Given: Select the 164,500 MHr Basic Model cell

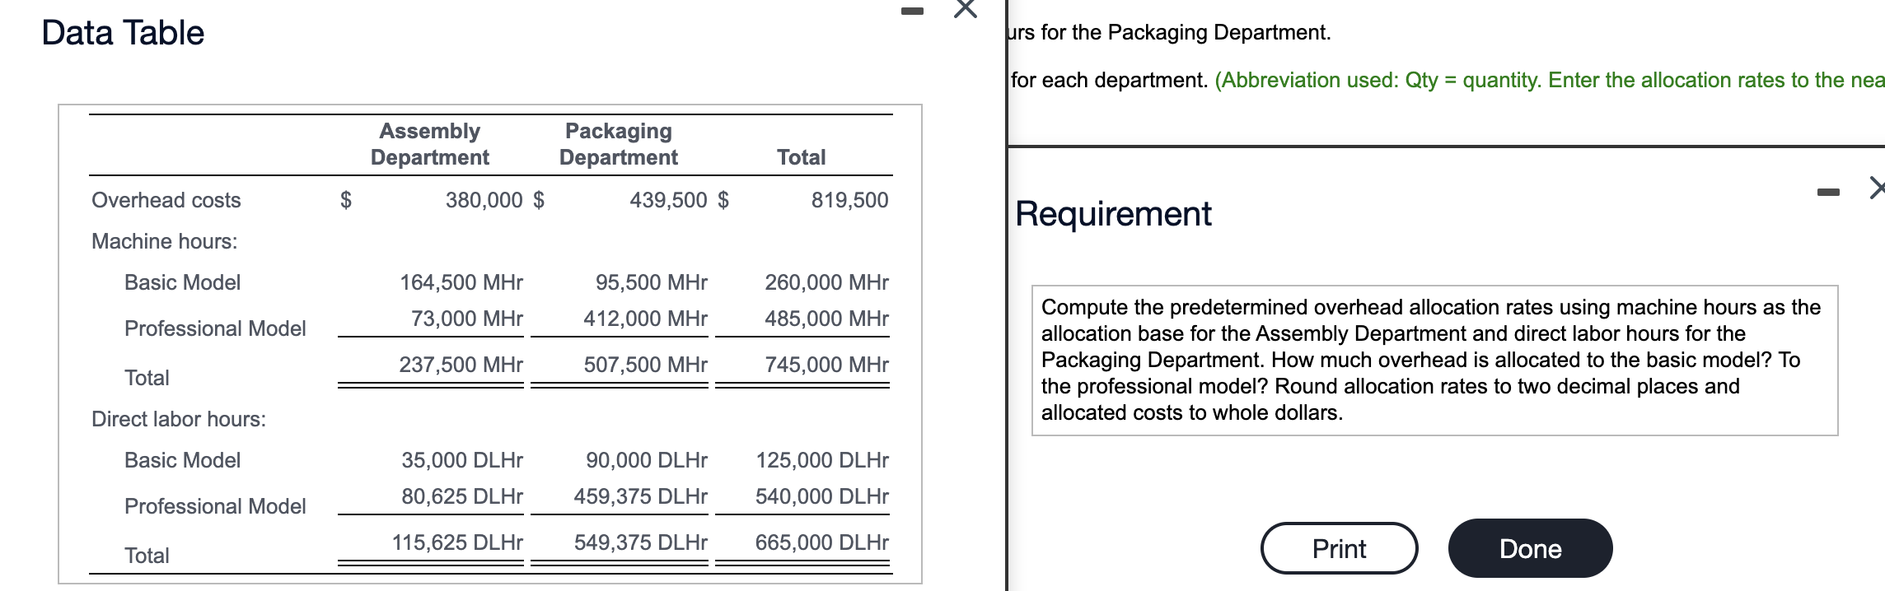Looking at the screenshot, I should tap(461, 282).
